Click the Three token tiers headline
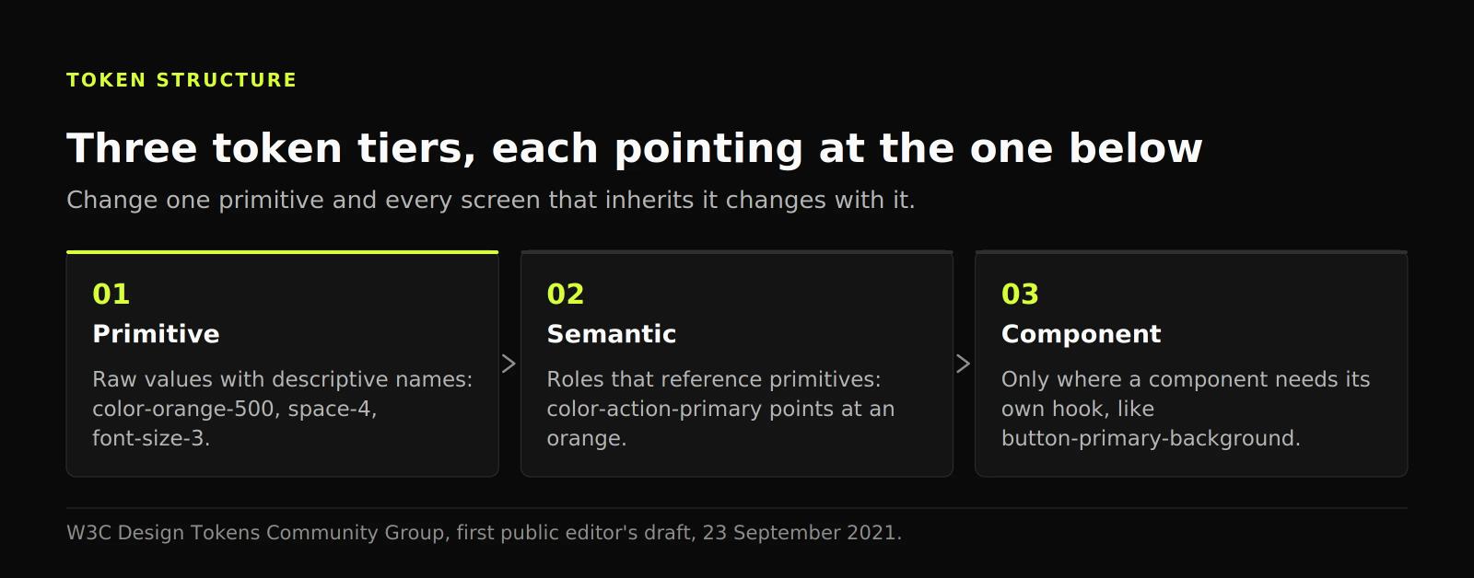Viewport: 1474px width, 578px height. (x=635, y=148)
